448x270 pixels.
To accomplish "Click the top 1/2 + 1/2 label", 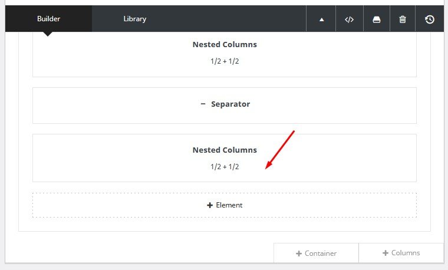I will pos(225,61).
